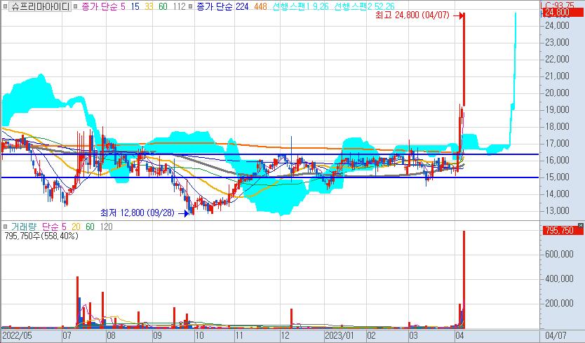The width and height of the screenshot is (585, 343).
Task: Select the volume 120-day average value
Action: pyautogui.click(x=107, y=226)
